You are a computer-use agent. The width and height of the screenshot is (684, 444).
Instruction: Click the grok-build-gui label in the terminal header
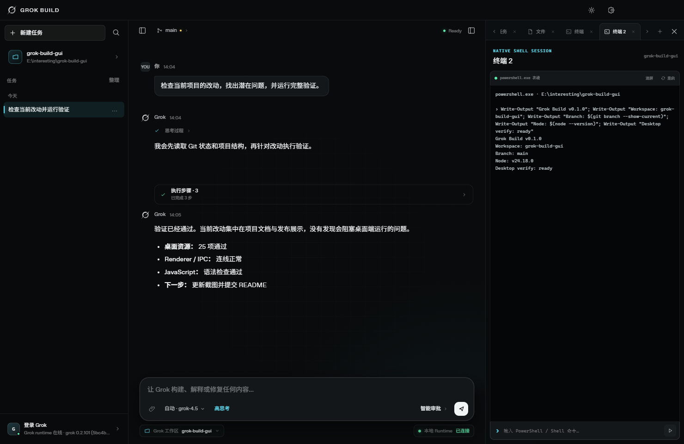tap(661, 56)
